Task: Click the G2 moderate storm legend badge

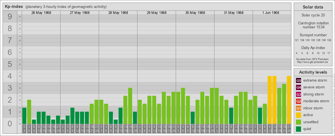Action: coord(299,101)
